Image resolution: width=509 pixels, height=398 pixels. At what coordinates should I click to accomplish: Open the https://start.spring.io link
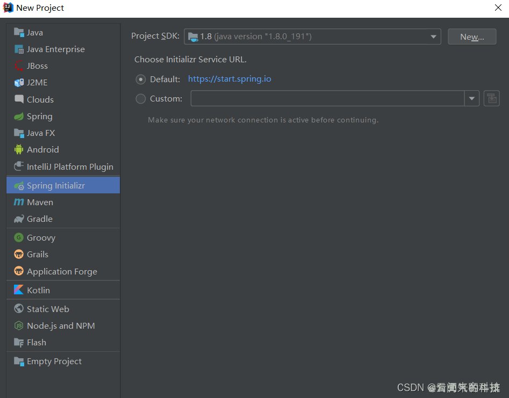[230, 79]
